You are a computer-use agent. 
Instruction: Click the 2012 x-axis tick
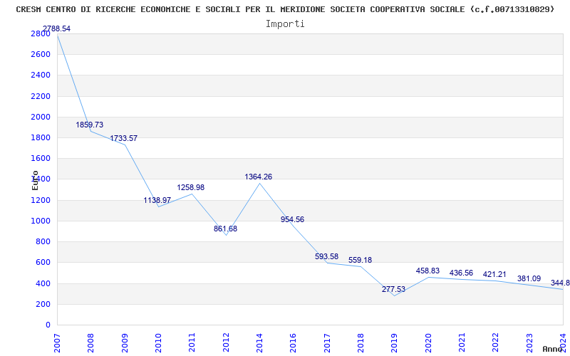[226, 342]
